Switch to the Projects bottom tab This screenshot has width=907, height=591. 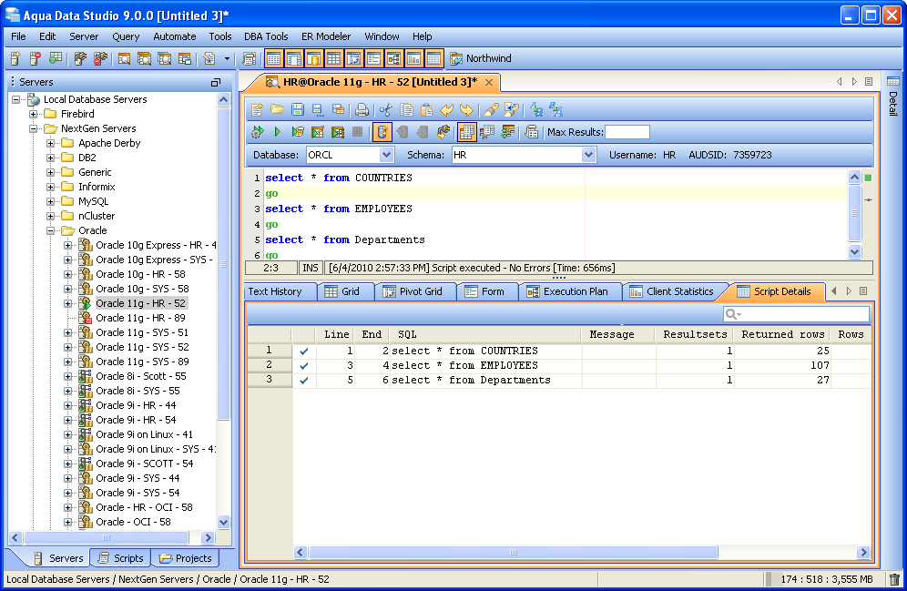pyautogui.click(x=186, y=558)
